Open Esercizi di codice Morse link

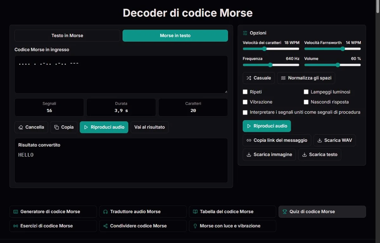53,226
